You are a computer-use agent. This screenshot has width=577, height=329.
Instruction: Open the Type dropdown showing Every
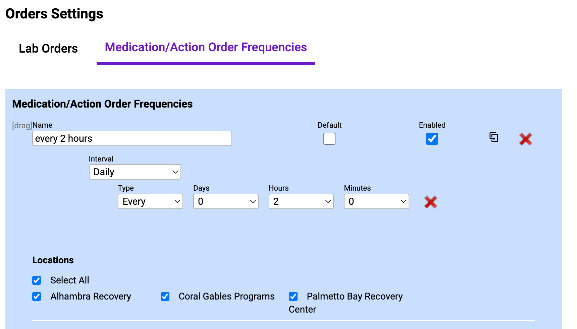(150, 201)
